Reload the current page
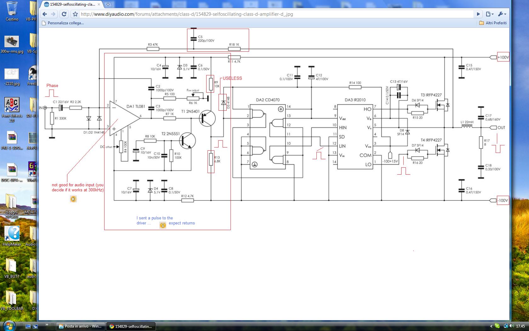This screenshot has width=529, height=331. click(x=64, y=14)
